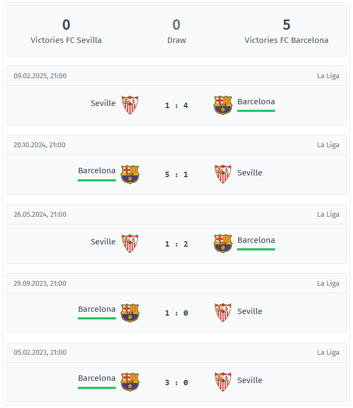Select Barcelona team name in 20.10.2024 match
This screenshot has height=408, width=353.
pyautogui.click(x=97, y=171)
